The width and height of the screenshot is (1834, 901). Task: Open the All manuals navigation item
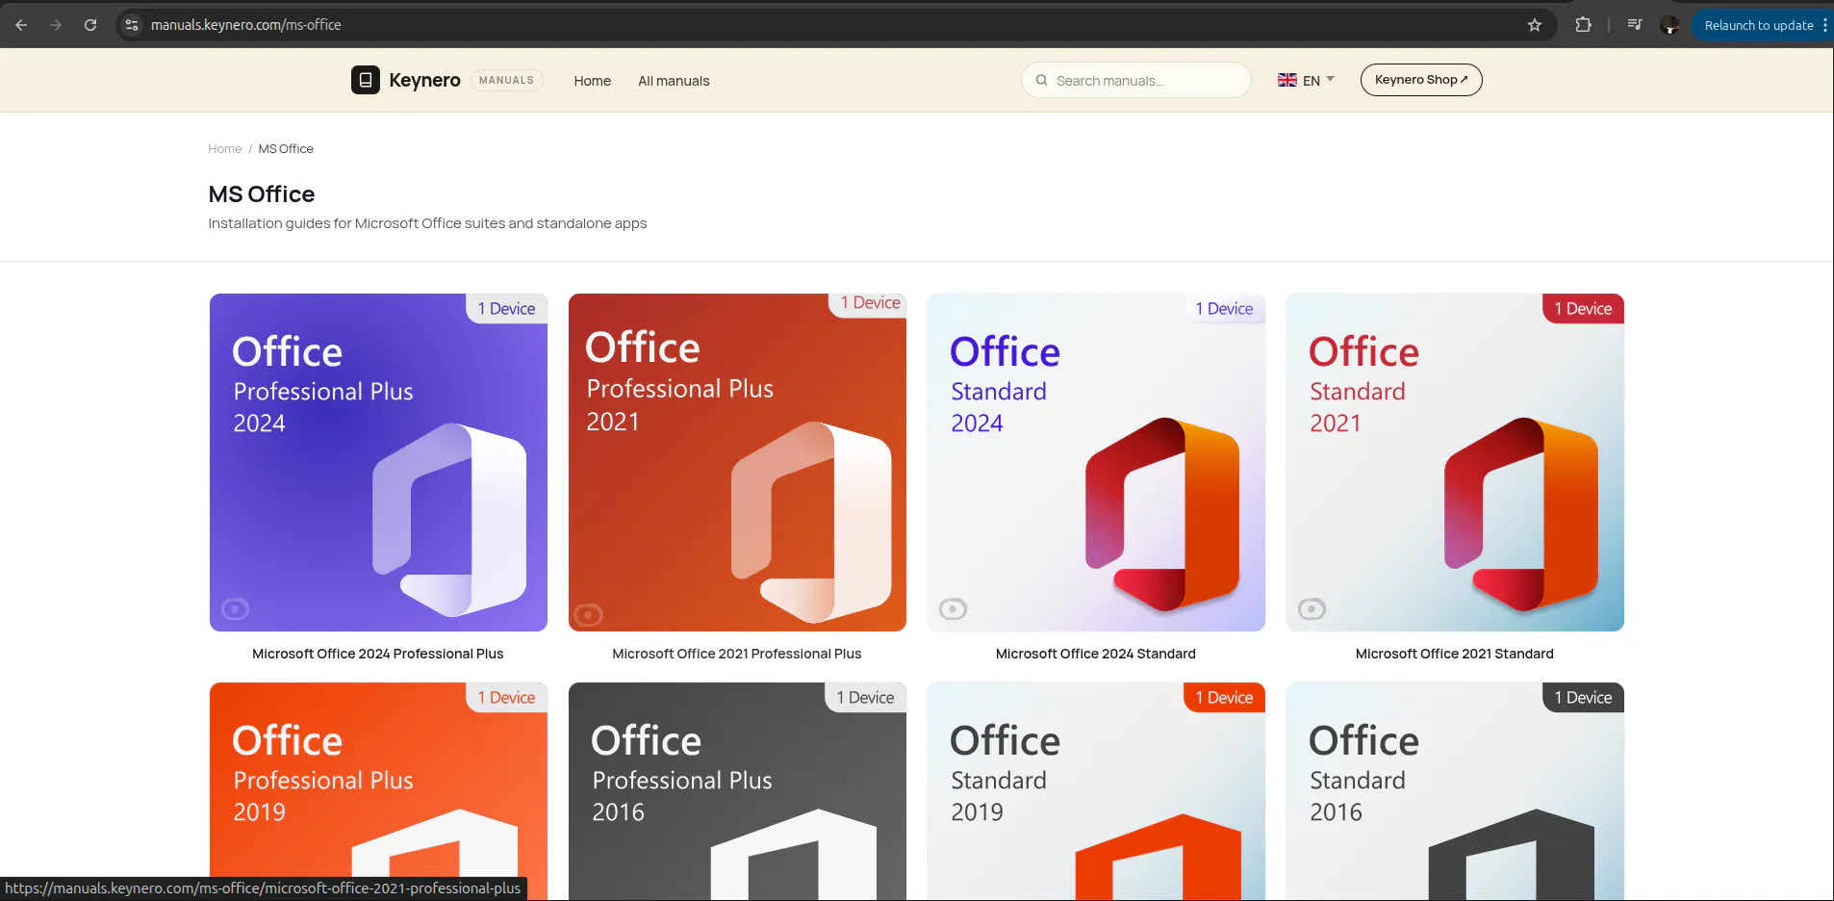674,81
